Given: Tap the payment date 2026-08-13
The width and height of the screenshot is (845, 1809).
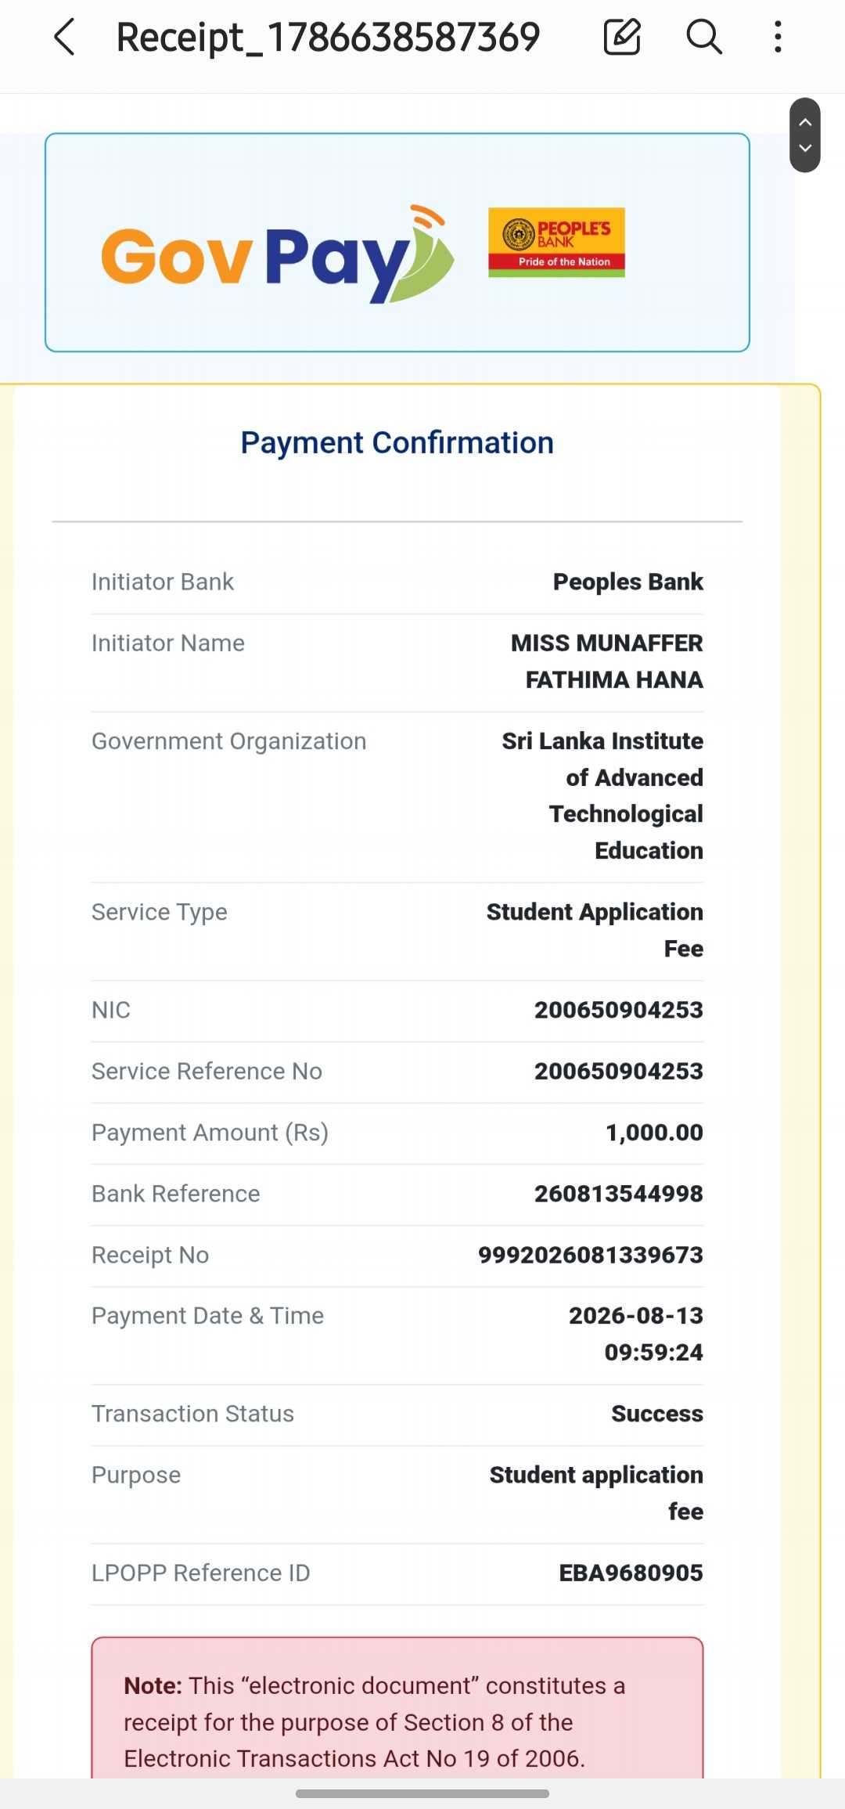Looking at the screenshot, I should (x=636, y=1316).
